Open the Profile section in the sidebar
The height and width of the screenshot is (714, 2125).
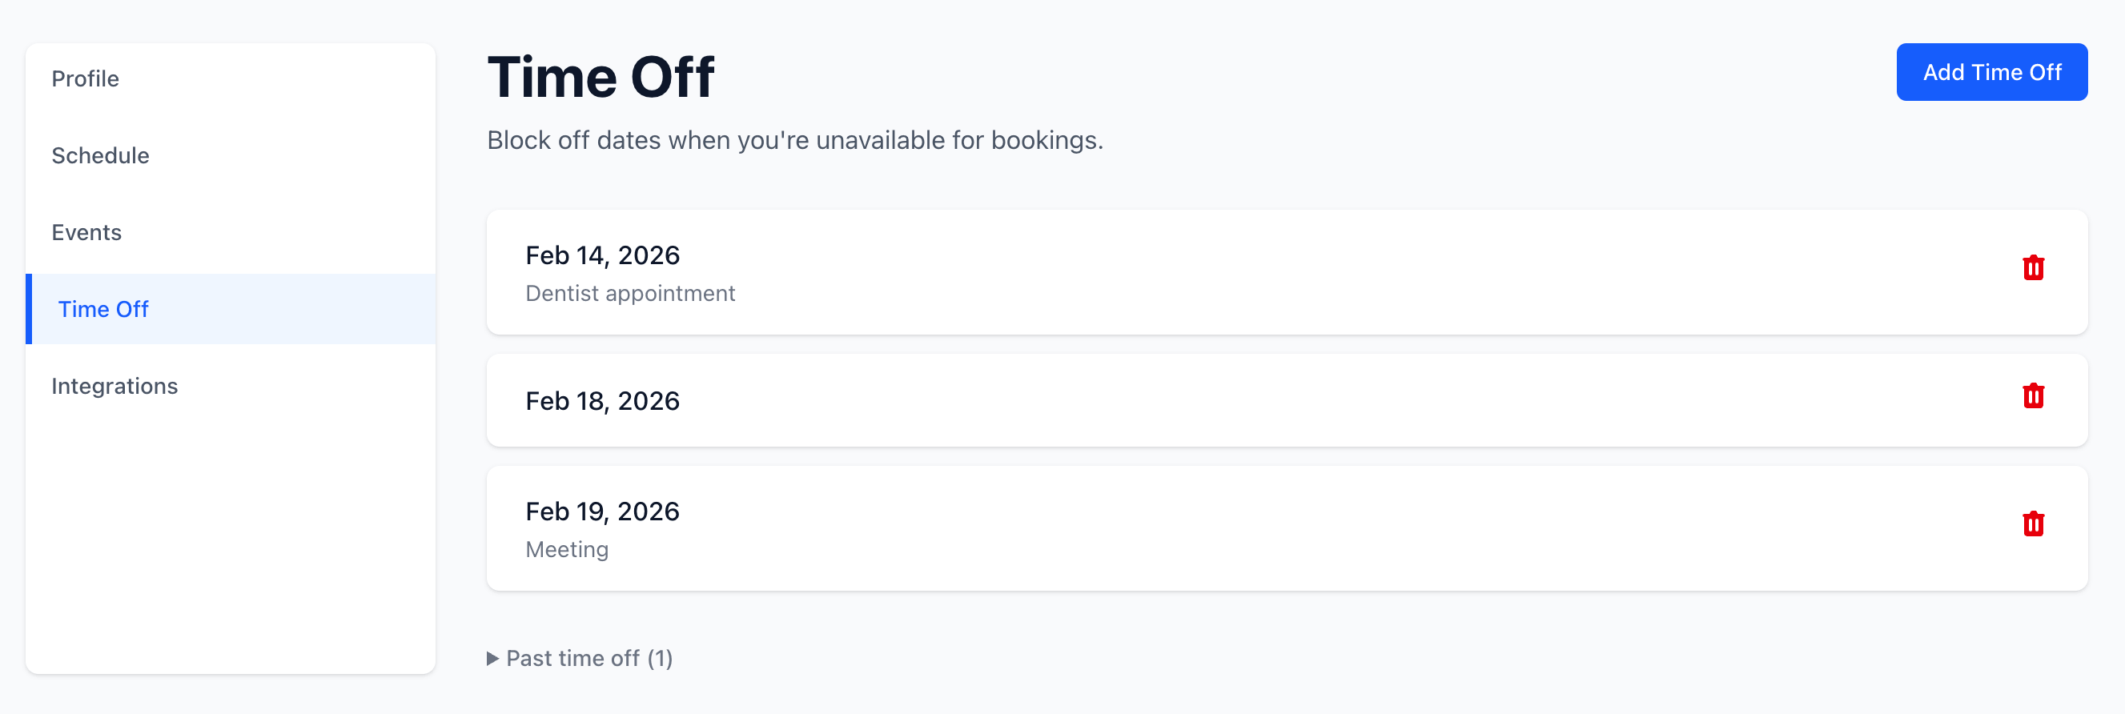click(x=85, y=79)
